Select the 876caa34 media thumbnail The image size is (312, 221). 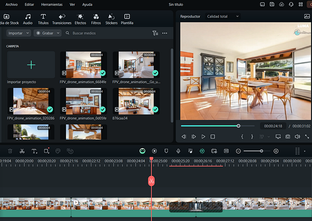pos(135,100)
